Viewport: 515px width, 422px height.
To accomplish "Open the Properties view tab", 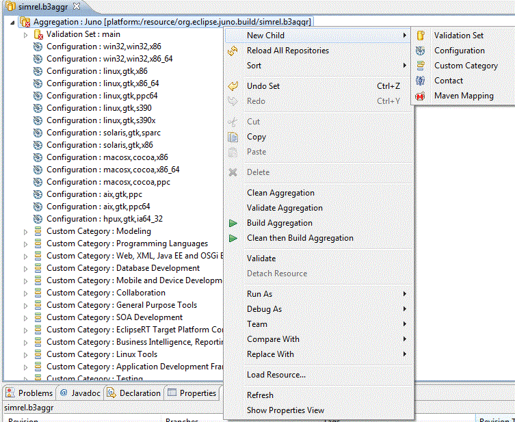I will [192, 393].
